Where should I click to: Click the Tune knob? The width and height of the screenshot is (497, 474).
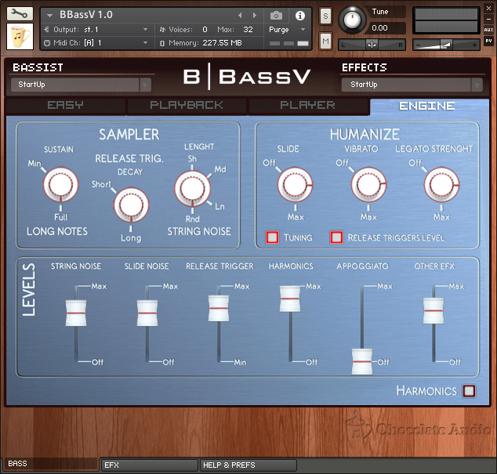click(x=352, y=20)
